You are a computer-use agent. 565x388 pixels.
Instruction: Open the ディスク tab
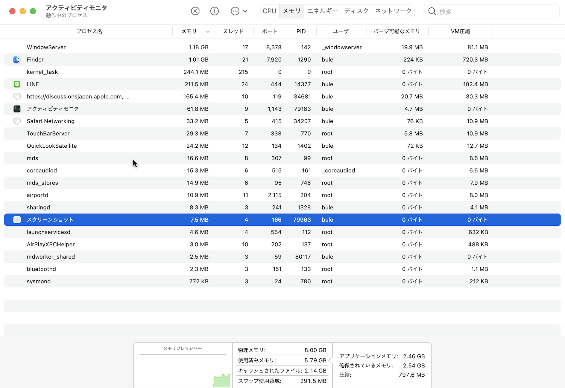tap(356, 11)
